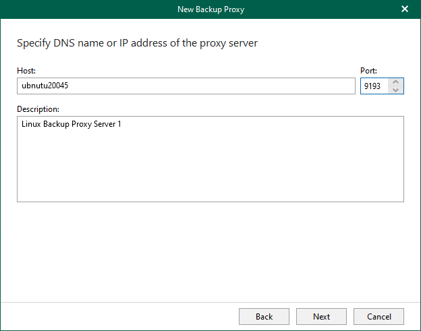Click the "Port:" label
Screen dimensions: 421x331
(x=369, y=70)
